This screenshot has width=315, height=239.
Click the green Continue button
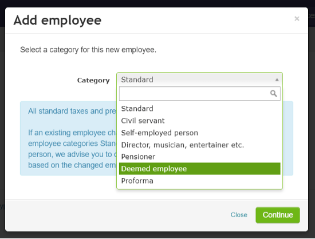point(278,215)
